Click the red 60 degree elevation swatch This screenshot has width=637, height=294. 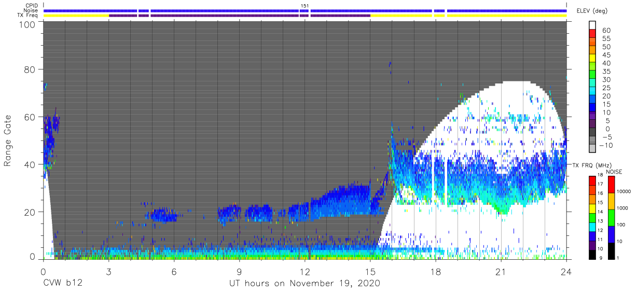tap(593, 34)
